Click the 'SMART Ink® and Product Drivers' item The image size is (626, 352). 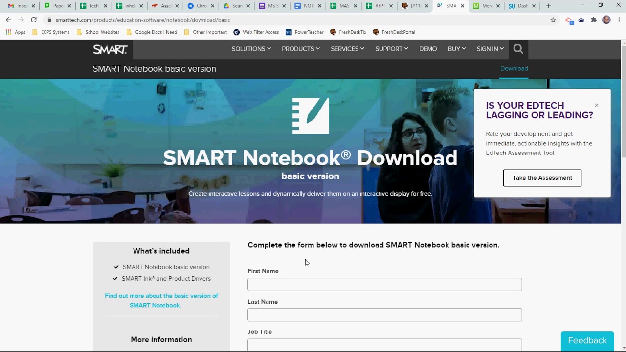coord(166,279)
